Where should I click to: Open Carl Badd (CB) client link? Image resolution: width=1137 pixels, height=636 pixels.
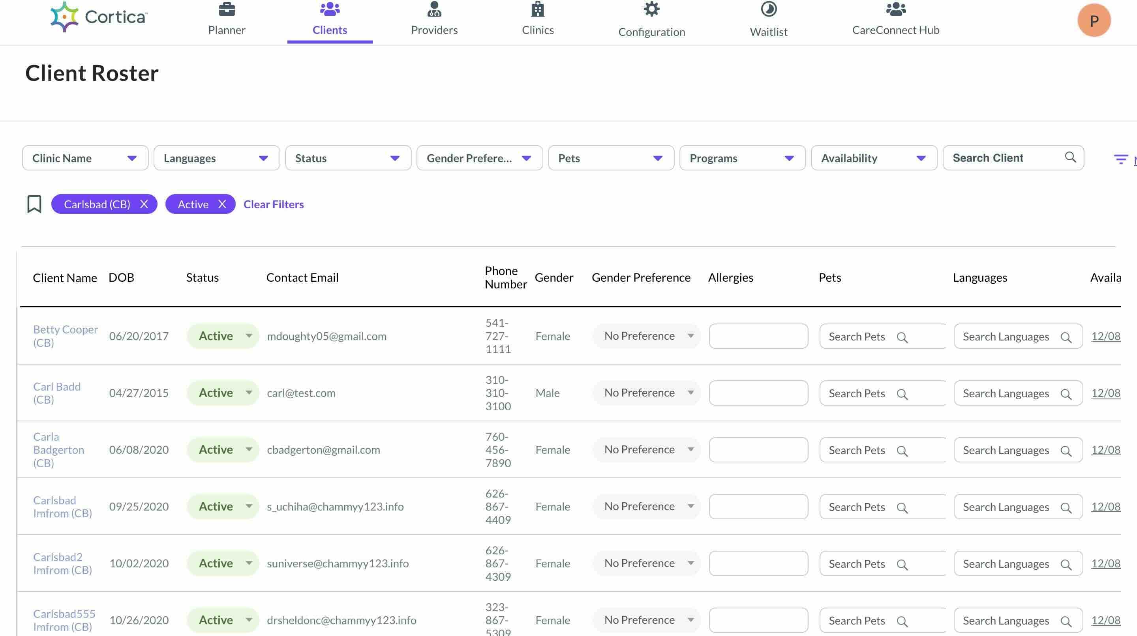(56, 393)
